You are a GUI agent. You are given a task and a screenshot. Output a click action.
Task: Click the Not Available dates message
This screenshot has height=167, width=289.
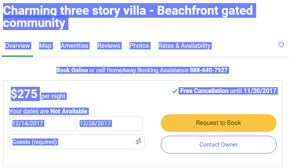pyautogui.click(x=49, y=111)
